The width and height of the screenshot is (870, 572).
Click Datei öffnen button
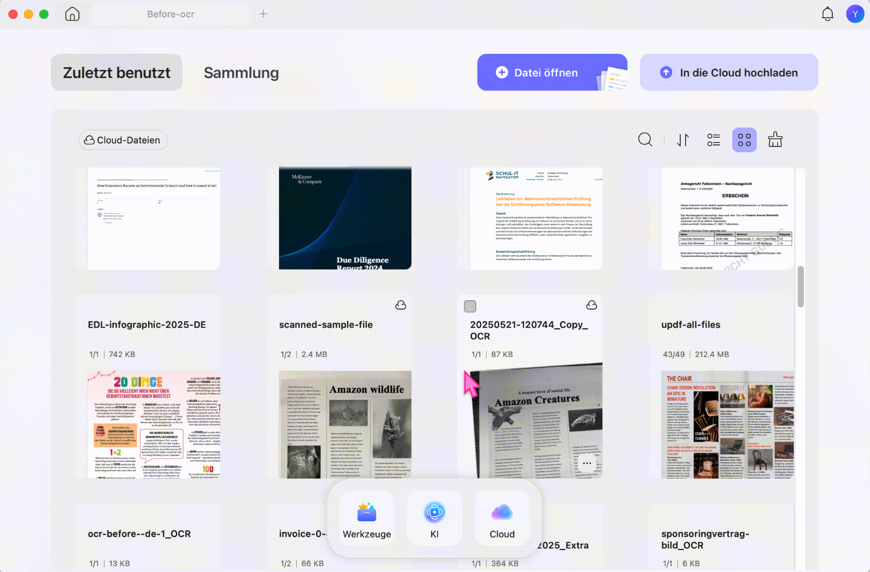(552, 72)
